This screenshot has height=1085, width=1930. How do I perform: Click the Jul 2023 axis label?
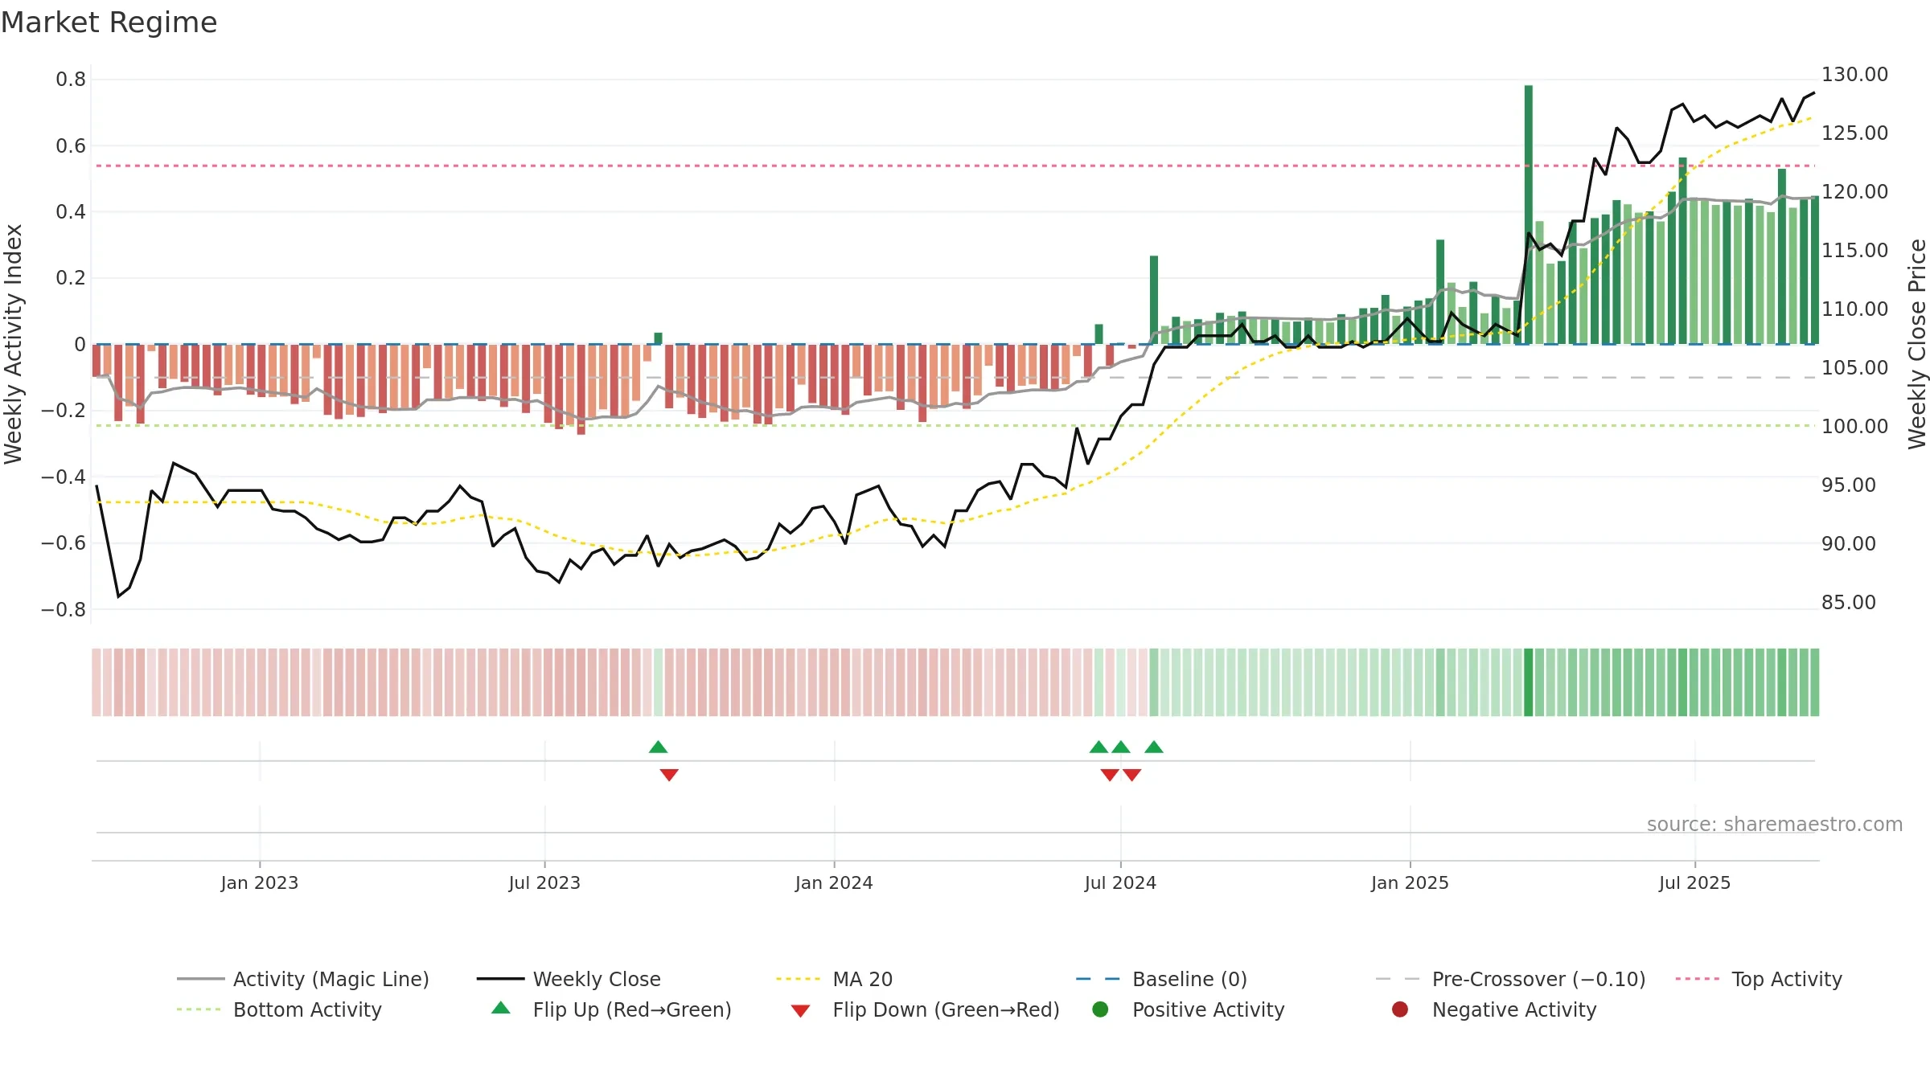(x=544, y=882)
